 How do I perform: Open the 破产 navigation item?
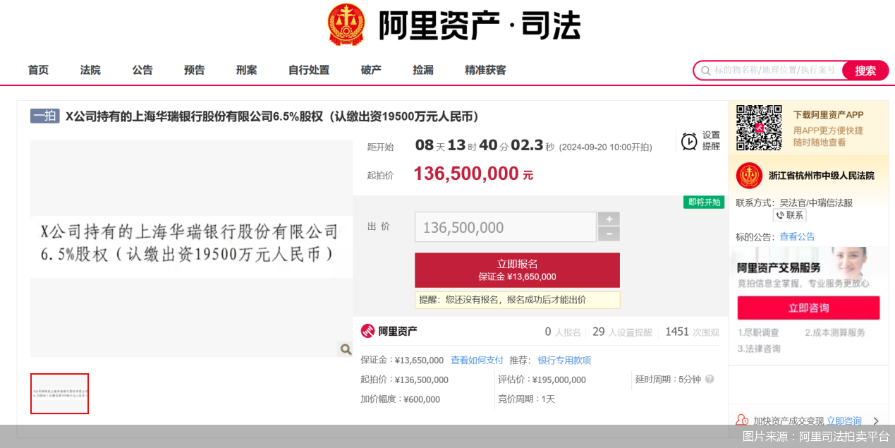point(371,70)
